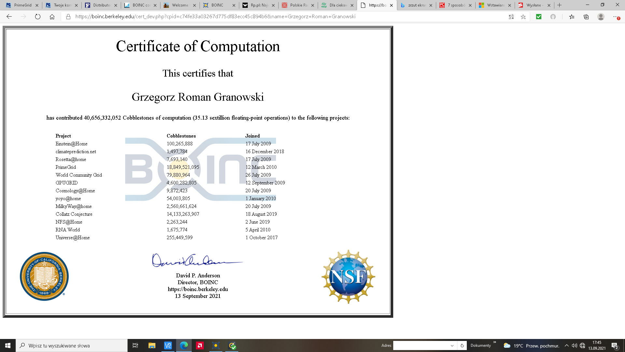
Task: Expand the Adres toolbar dropdown arrow
Action: [x=452, y=345]
